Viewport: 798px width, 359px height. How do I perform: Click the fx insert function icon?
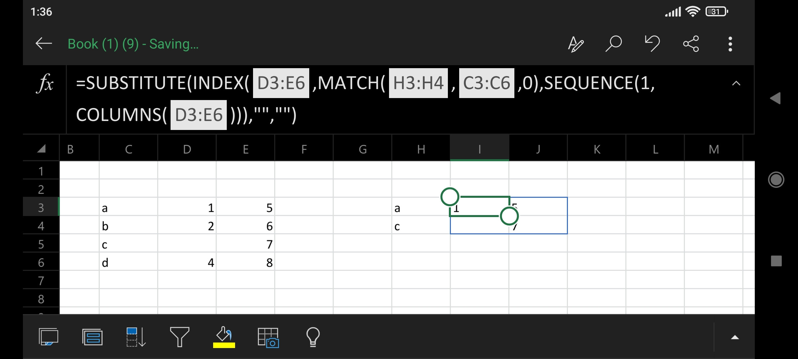pos(45,83)
